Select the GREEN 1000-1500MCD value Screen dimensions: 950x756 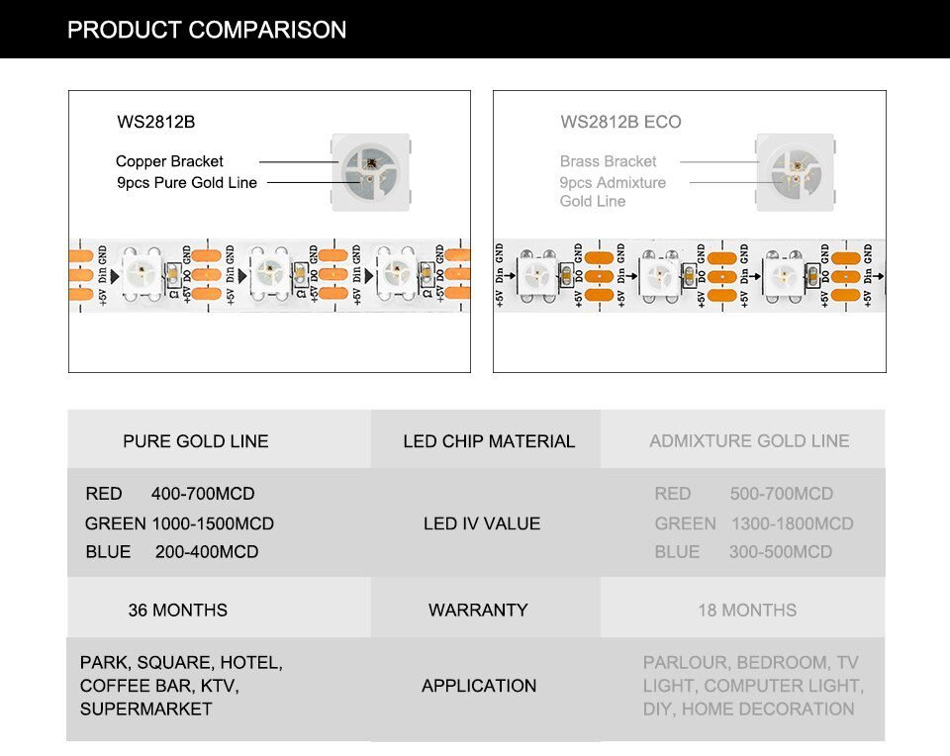tap(179, 523)
